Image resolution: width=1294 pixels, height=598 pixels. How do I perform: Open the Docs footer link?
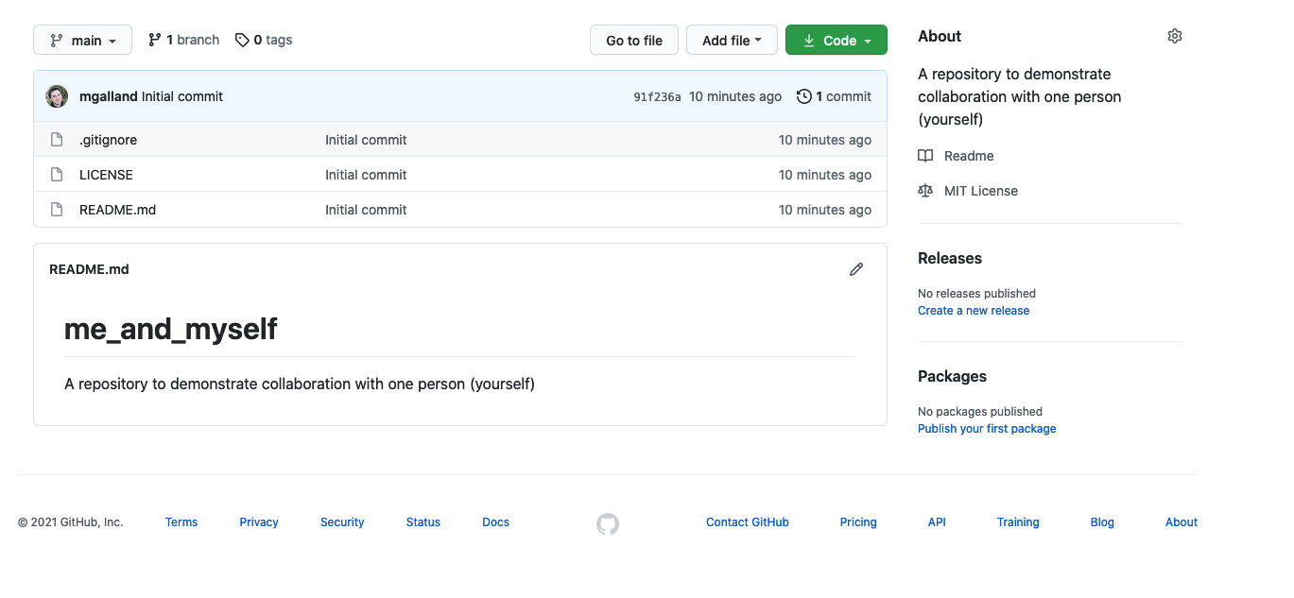tap(495, 522)
